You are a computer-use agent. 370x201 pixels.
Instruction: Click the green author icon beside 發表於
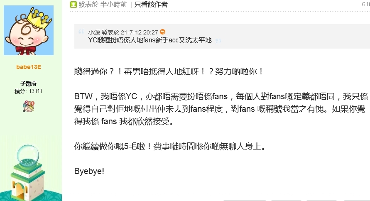coord(74,5)
